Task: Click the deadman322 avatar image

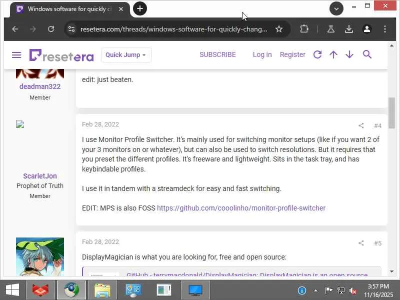Action: pyautogui.click(x=40, y=73)
